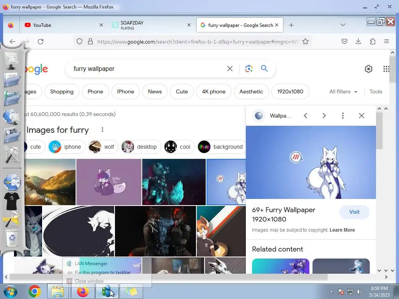Search by image with Google Lens
399x299 pixels.
pos(249,69)
